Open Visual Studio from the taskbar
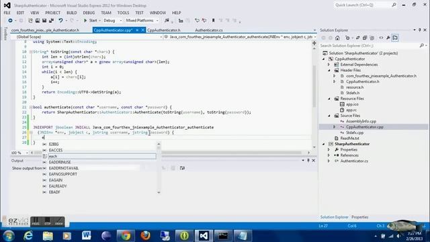 204,236
